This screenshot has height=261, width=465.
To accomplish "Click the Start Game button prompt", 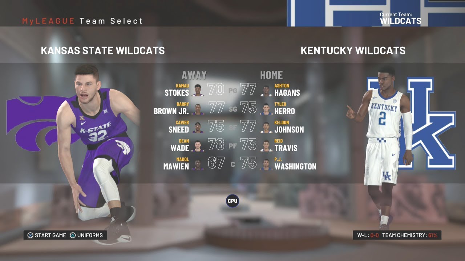I will (x=47, y=235).
